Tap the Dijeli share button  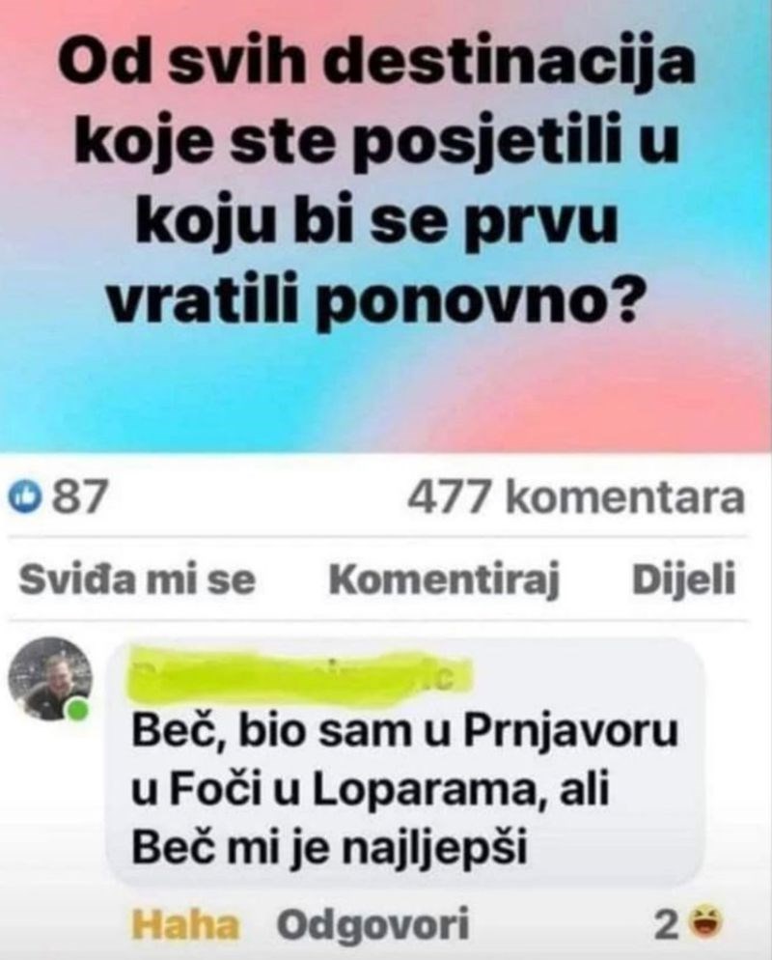tap(682, 579)
